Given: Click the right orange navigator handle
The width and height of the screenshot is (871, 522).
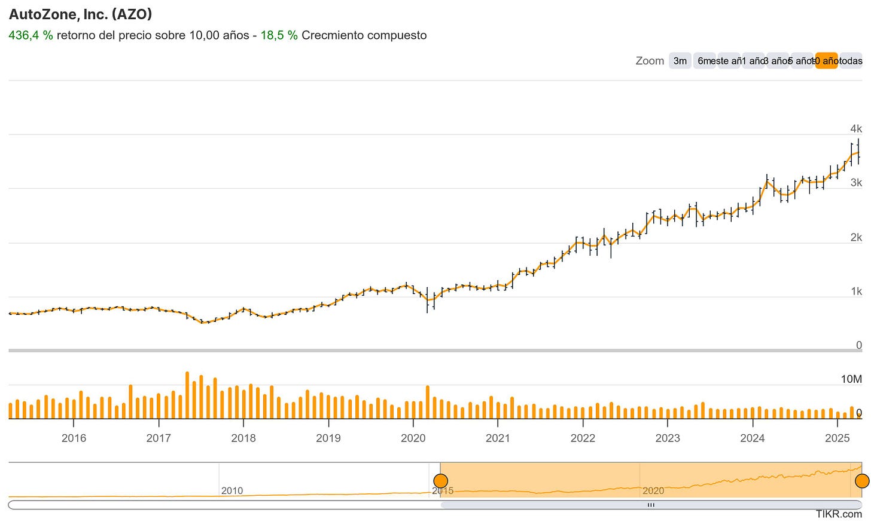Looking at the screenshot, I should [x=862, y=481].
